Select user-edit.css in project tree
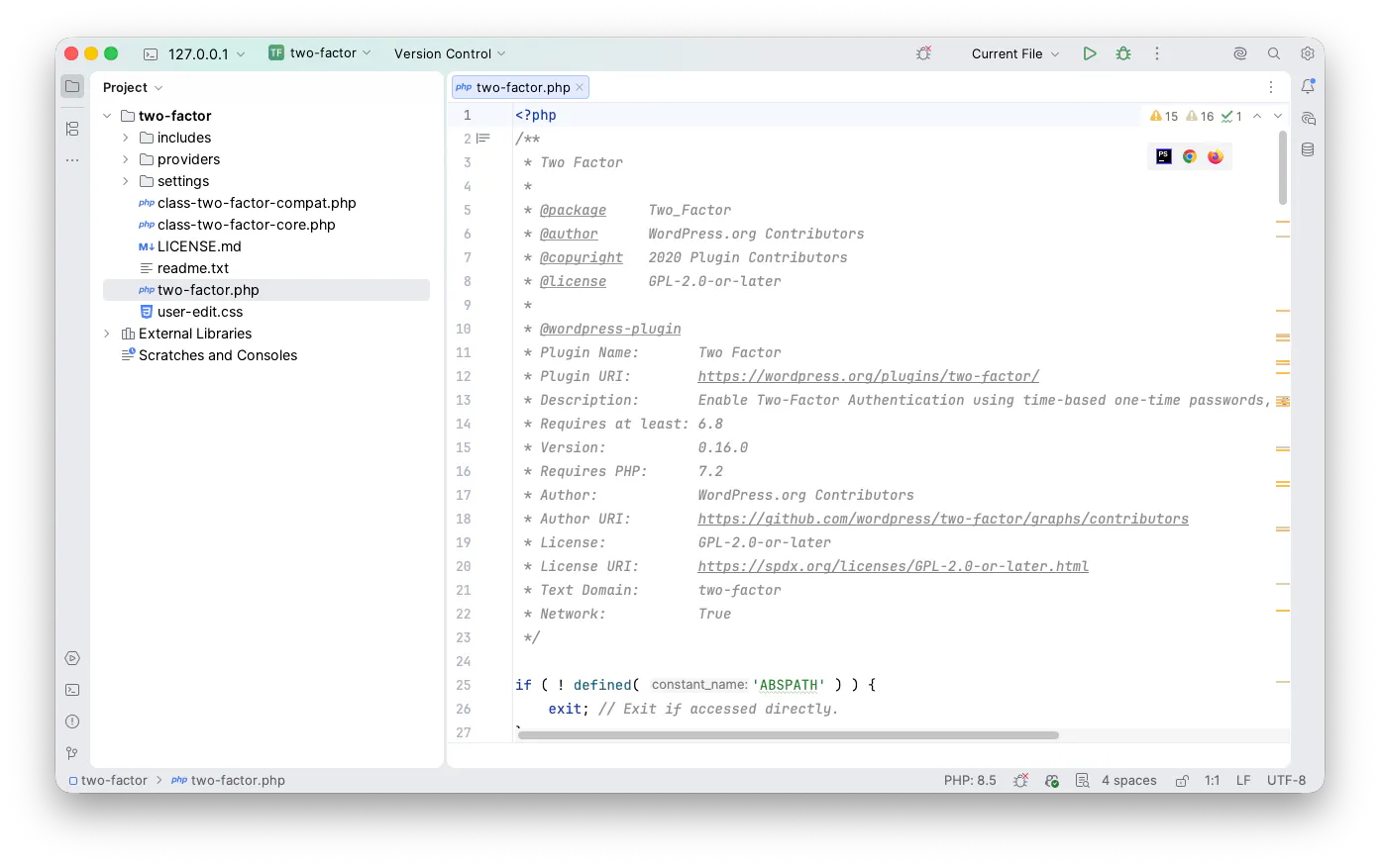The image size is (1380, 866). click(200, 312)
